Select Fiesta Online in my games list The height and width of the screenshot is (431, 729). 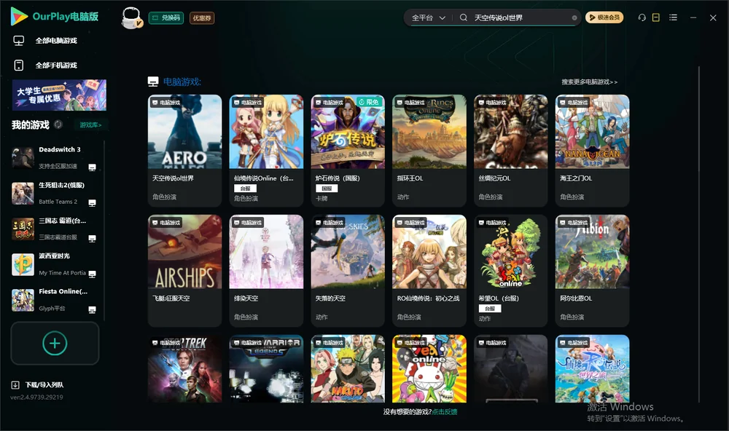coord(55,300)
